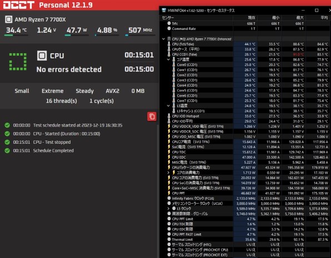
Task: Click the lightning icon of CPU VDDCR_SOC row
Action: coord(169,131)
